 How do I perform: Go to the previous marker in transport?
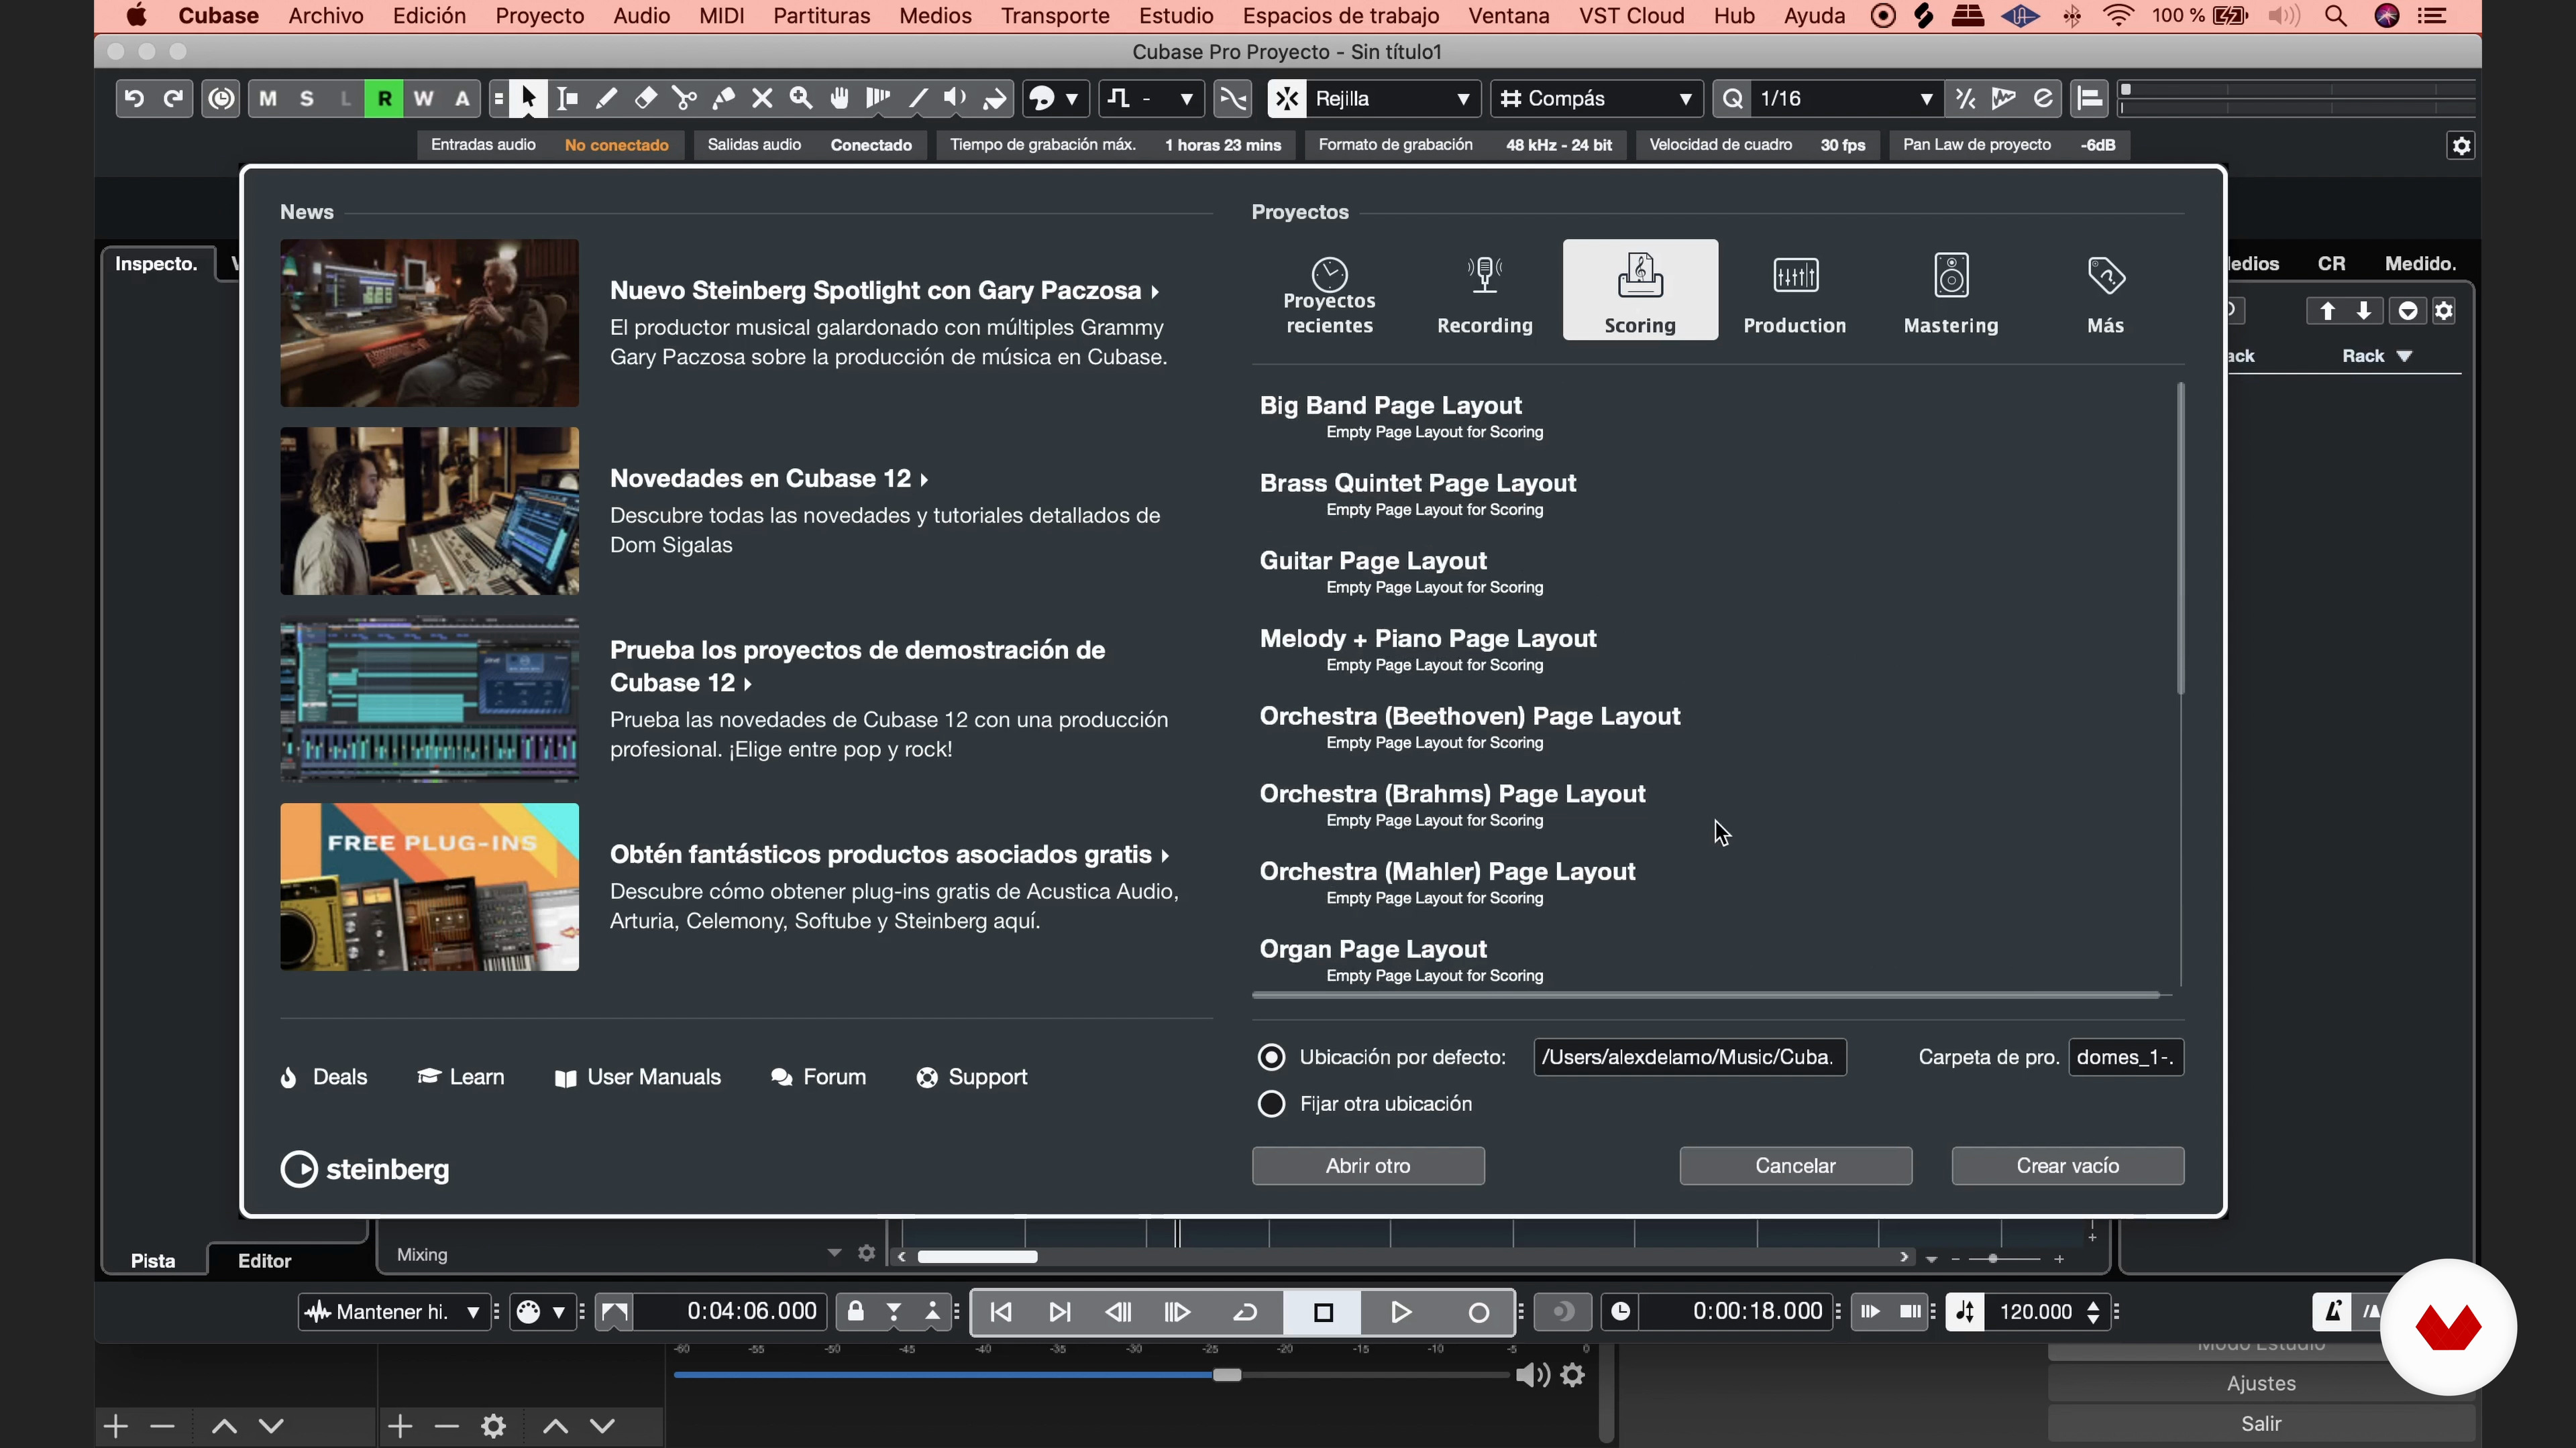(1001, 1312)
